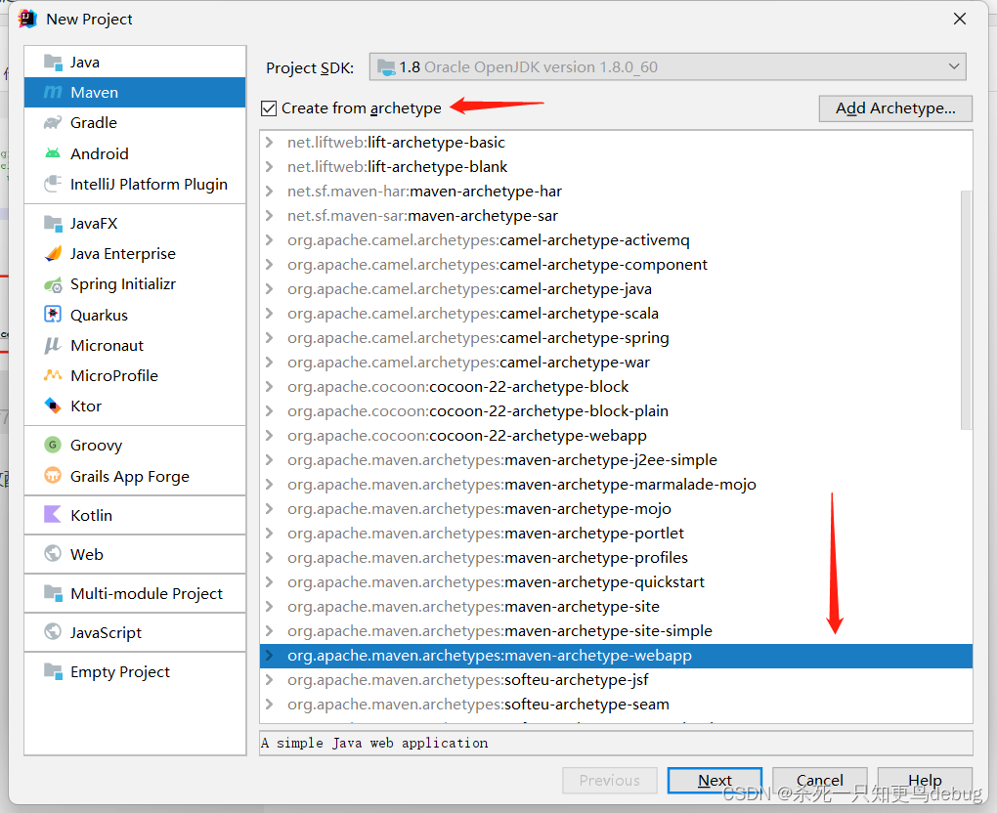Click the MicroProfile icon

(x=53, y=375)
